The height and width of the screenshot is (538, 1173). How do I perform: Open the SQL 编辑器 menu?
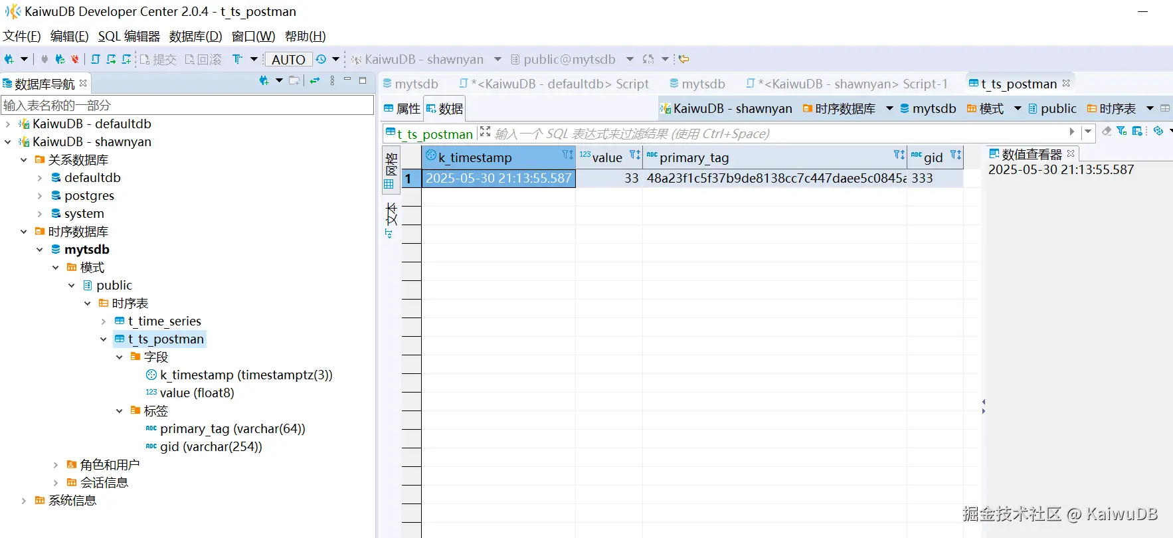pyautogui.click(x=129, y=36)
